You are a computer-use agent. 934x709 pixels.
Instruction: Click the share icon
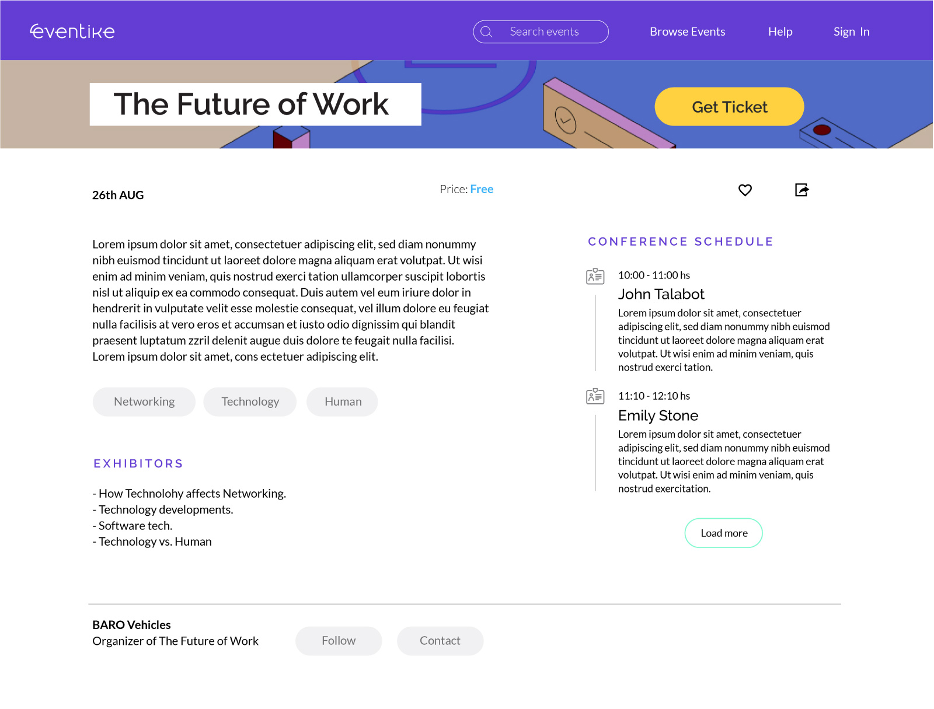[801, 190]
